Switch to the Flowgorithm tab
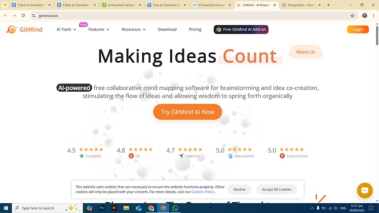 point(301,5)
